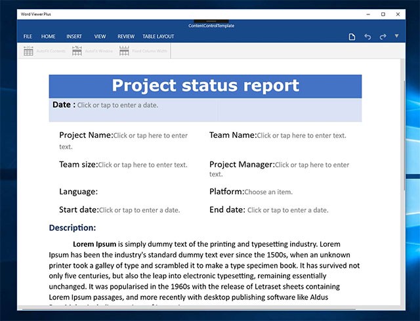Click the AutoFit Contents label

(51, 51)
